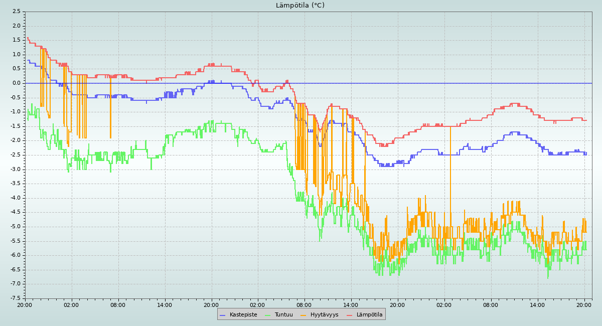Click the 2.5 label on y-axis

click(x=16, y=12)
